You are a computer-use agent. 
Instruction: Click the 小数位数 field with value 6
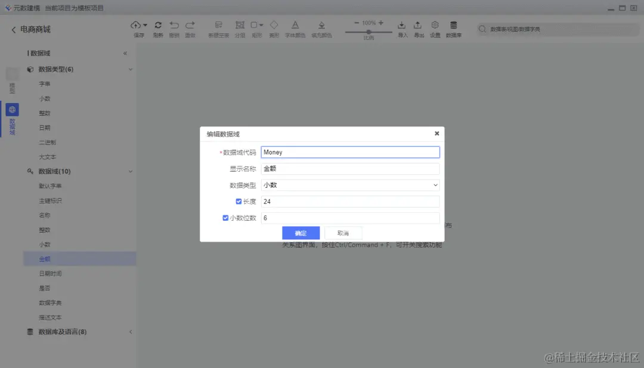tap(351, 218)
